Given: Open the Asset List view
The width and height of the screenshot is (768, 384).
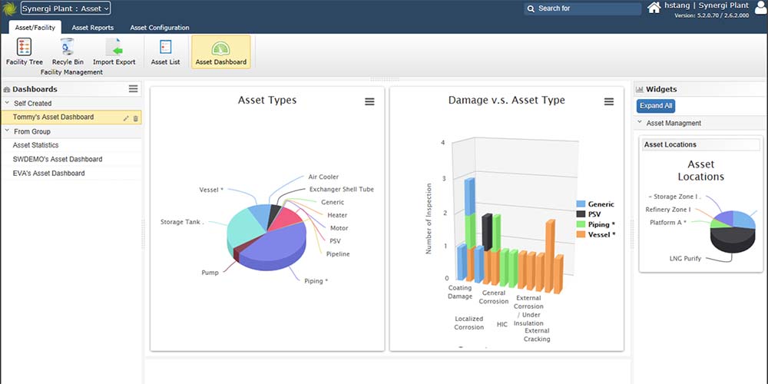Looking at the screenshot, I should [x=165, y=51].
